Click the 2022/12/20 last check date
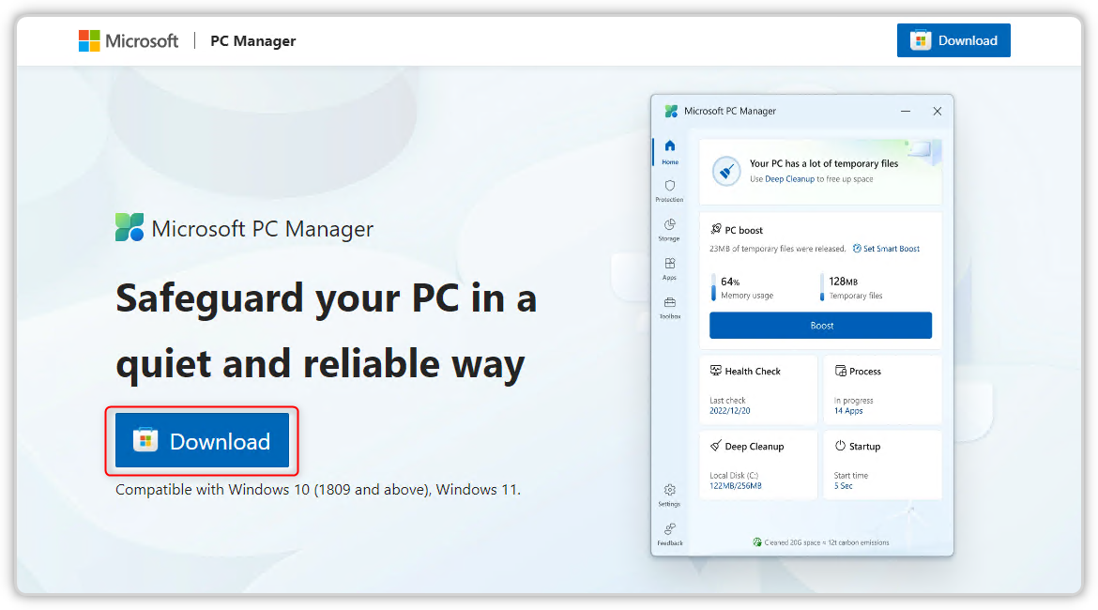Image resolution: width=1098 pixels, height=610 pixels. pos(730,411)
